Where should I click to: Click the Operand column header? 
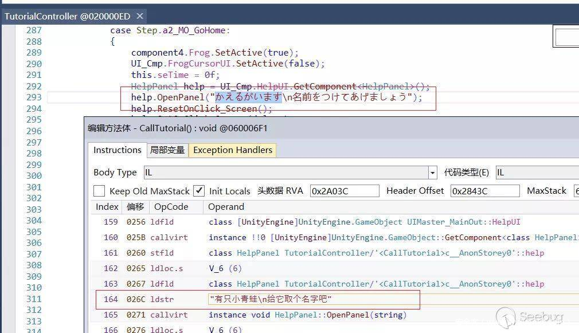click(x=226, y=207)
